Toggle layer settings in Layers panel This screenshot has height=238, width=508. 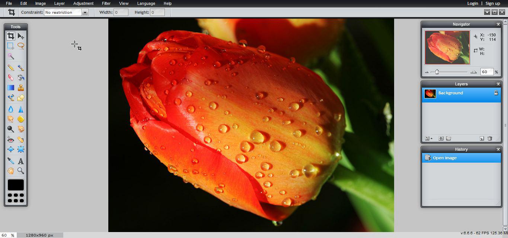428,138
